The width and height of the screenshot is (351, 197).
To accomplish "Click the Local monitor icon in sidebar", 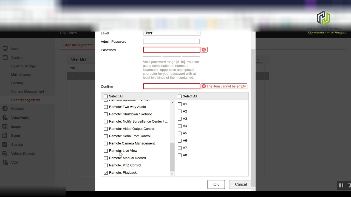I will tap(5, 48).
